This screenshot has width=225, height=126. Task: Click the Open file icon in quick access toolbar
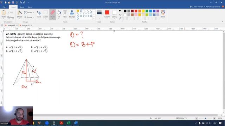point(9,2)
